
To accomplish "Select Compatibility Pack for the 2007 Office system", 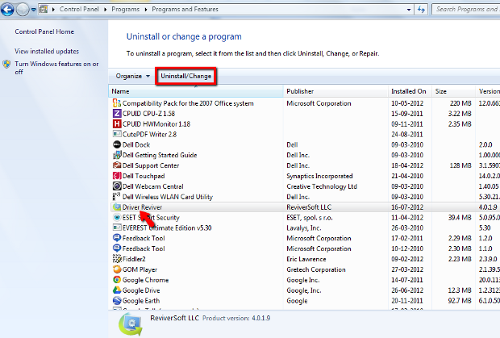I will 188,103.
